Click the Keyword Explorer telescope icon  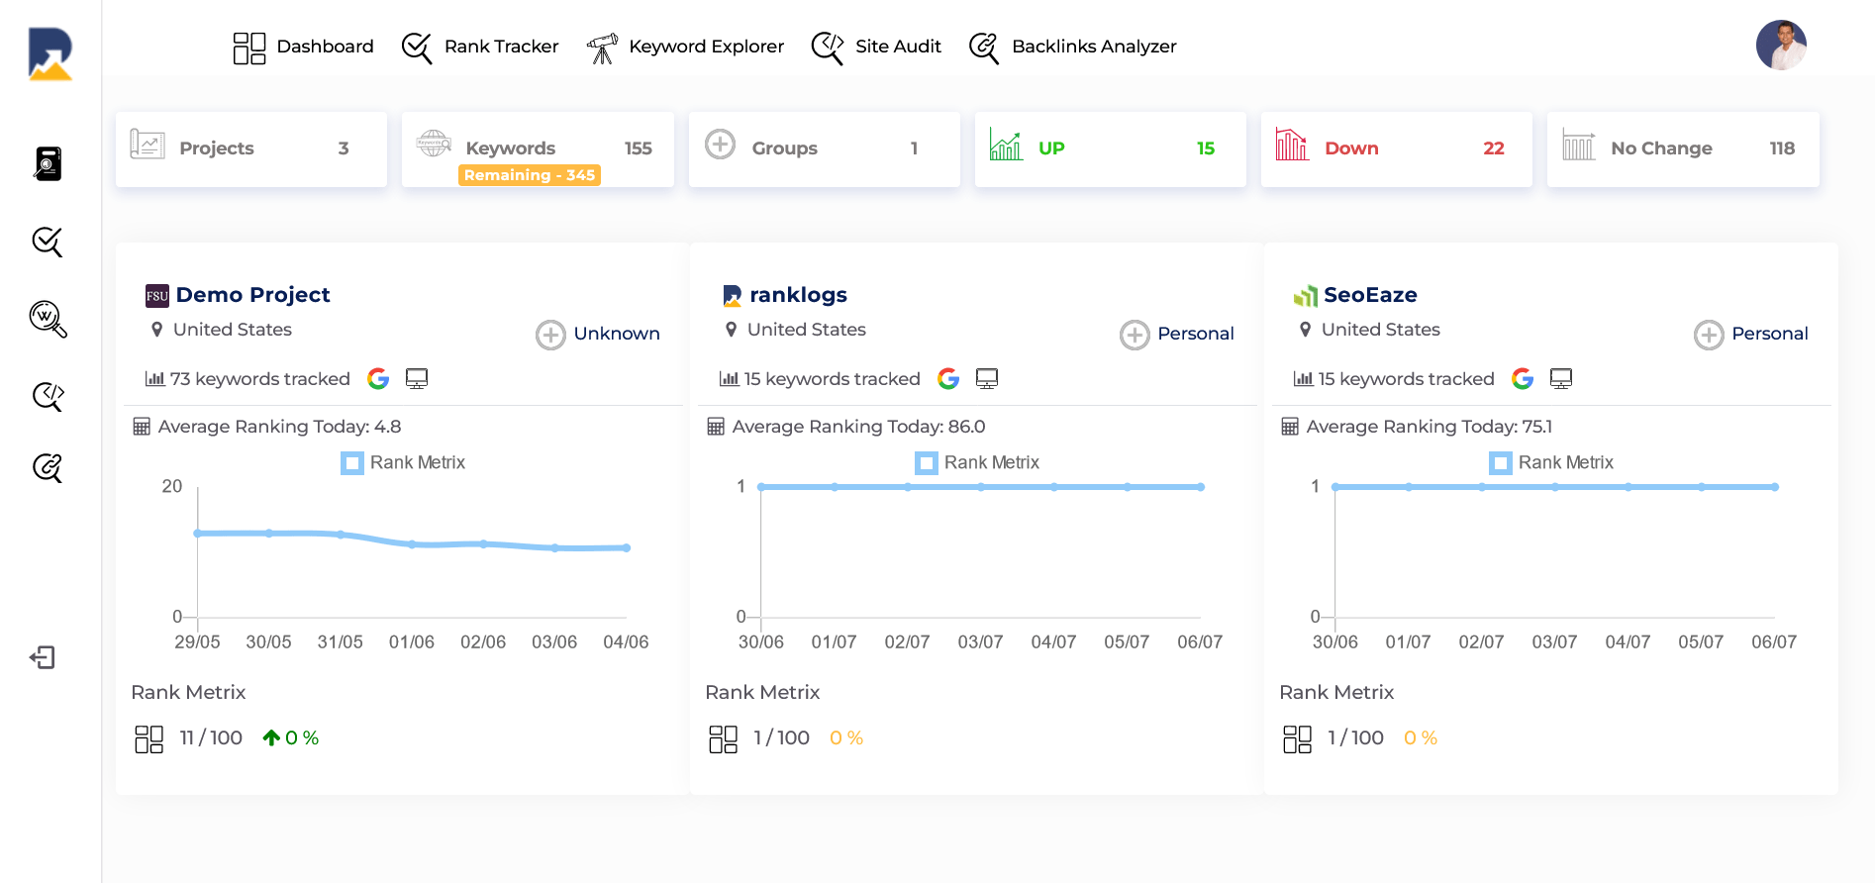(x=602, y=48)
